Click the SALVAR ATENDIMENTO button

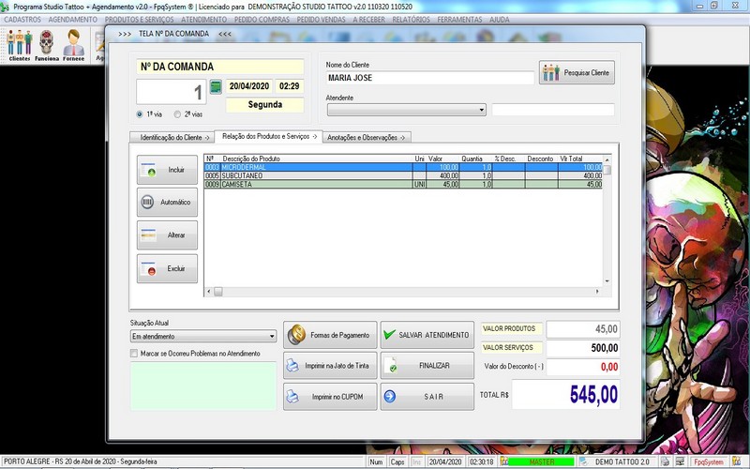(427, 335)
